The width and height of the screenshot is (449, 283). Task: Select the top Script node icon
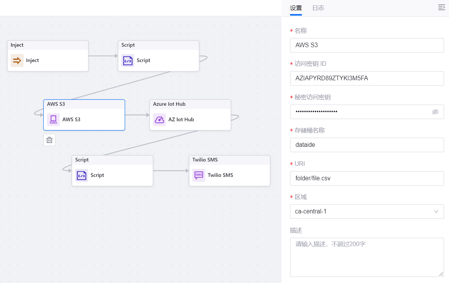128,60
